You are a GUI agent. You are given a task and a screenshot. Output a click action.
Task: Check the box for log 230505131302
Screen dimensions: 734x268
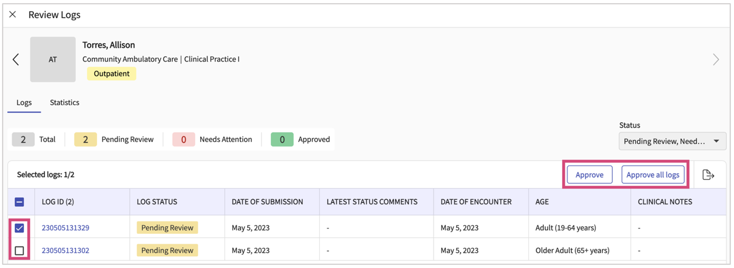[19, 250]
